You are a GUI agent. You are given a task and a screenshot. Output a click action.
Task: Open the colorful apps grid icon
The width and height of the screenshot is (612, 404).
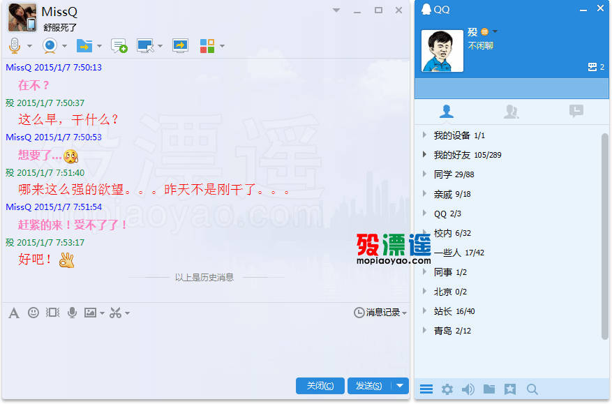click(x=207, y=45)
